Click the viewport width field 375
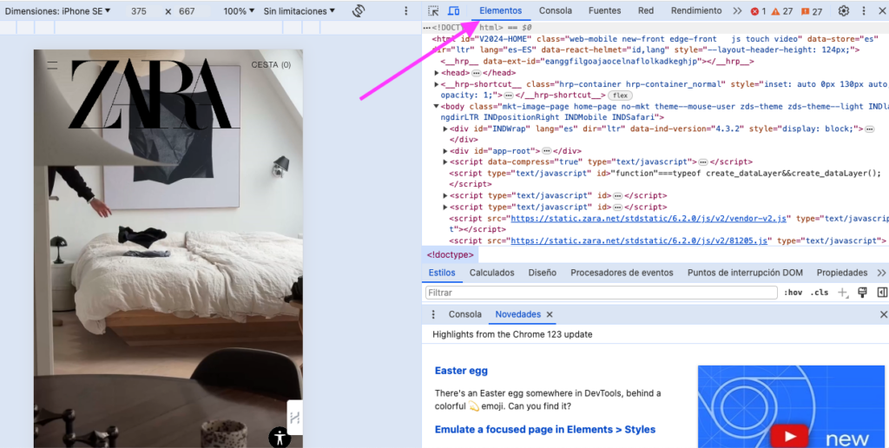Screen dimensions: 889x448 pos(138,10)
